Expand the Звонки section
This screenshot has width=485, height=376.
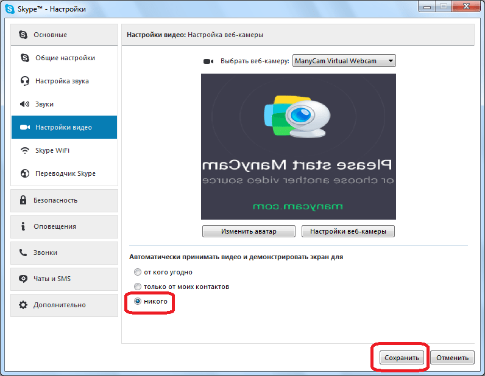tap(65, 253)
